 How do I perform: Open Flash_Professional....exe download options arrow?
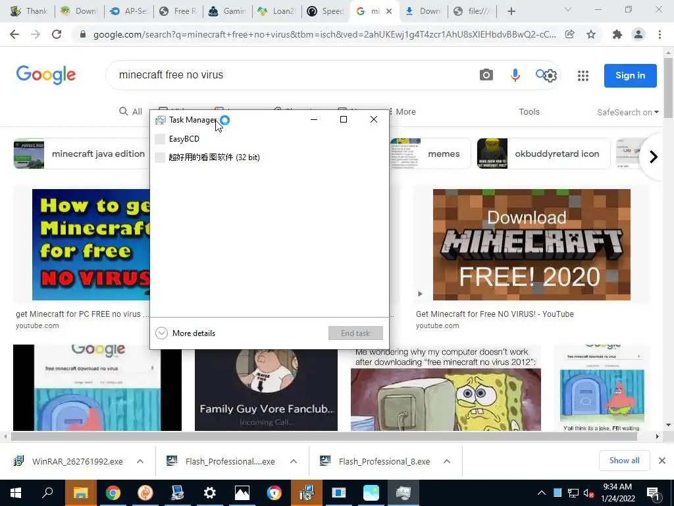[294, 461]
